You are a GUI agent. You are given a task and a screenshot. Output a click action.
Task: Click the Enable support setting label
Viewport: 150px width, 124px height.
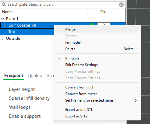[25, 116]
